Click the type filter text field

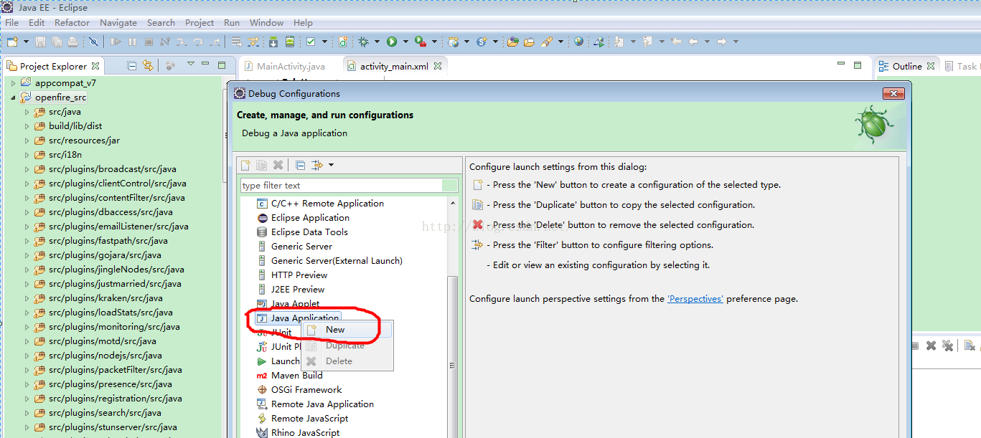(x=349, y=185)
